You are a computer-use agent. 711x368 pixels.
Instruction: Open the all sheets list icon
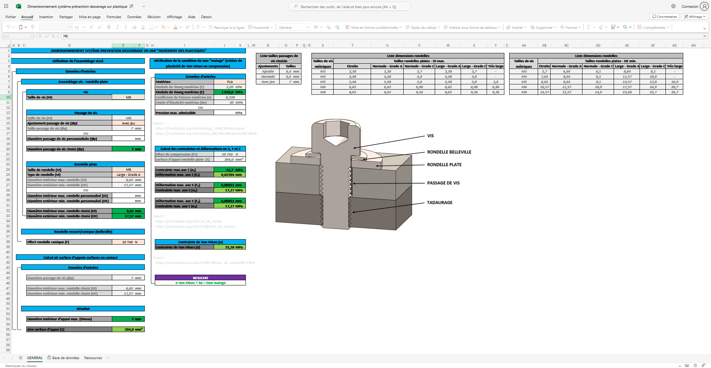click(x=21, y=358)
